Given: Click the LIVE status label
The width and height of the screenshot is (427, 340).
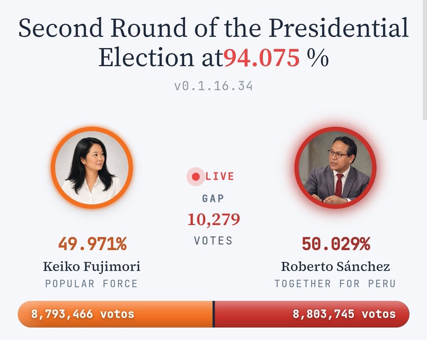Looking at the screenshot, I should point(220,176).
